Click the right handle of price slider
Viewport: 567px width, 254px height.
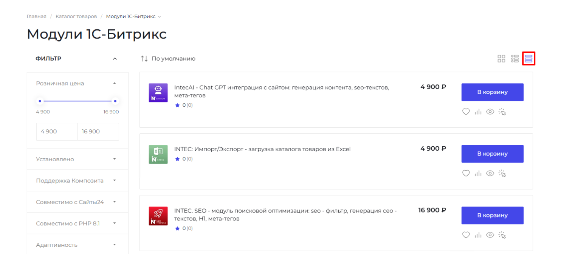tap(115, 101)
